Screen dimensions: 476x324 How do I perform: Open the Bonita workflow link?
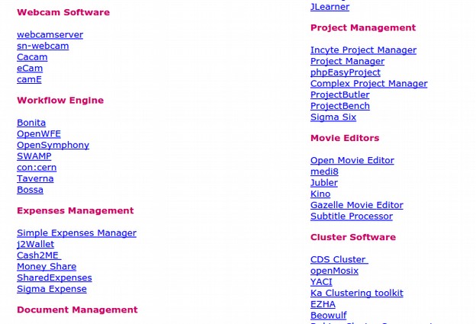[31, 123]
